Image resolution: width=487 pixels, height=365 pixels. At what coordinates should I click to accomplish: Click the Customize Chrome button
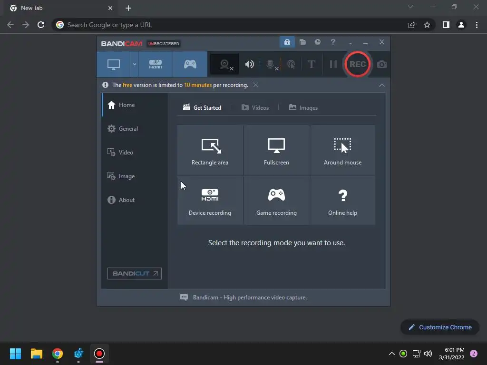pos(440,327)
